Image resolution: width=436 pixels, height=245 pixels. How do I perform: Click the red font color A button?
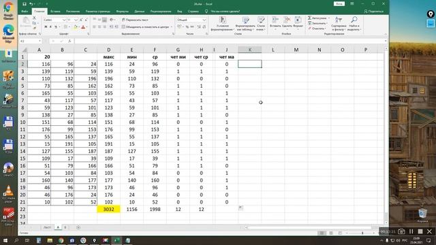(x=83, y=27)
